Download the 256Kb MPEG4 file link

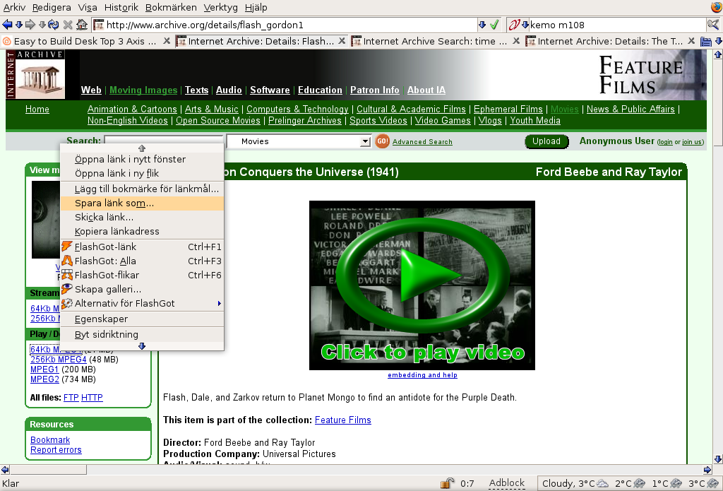click(x=59, y=360)
